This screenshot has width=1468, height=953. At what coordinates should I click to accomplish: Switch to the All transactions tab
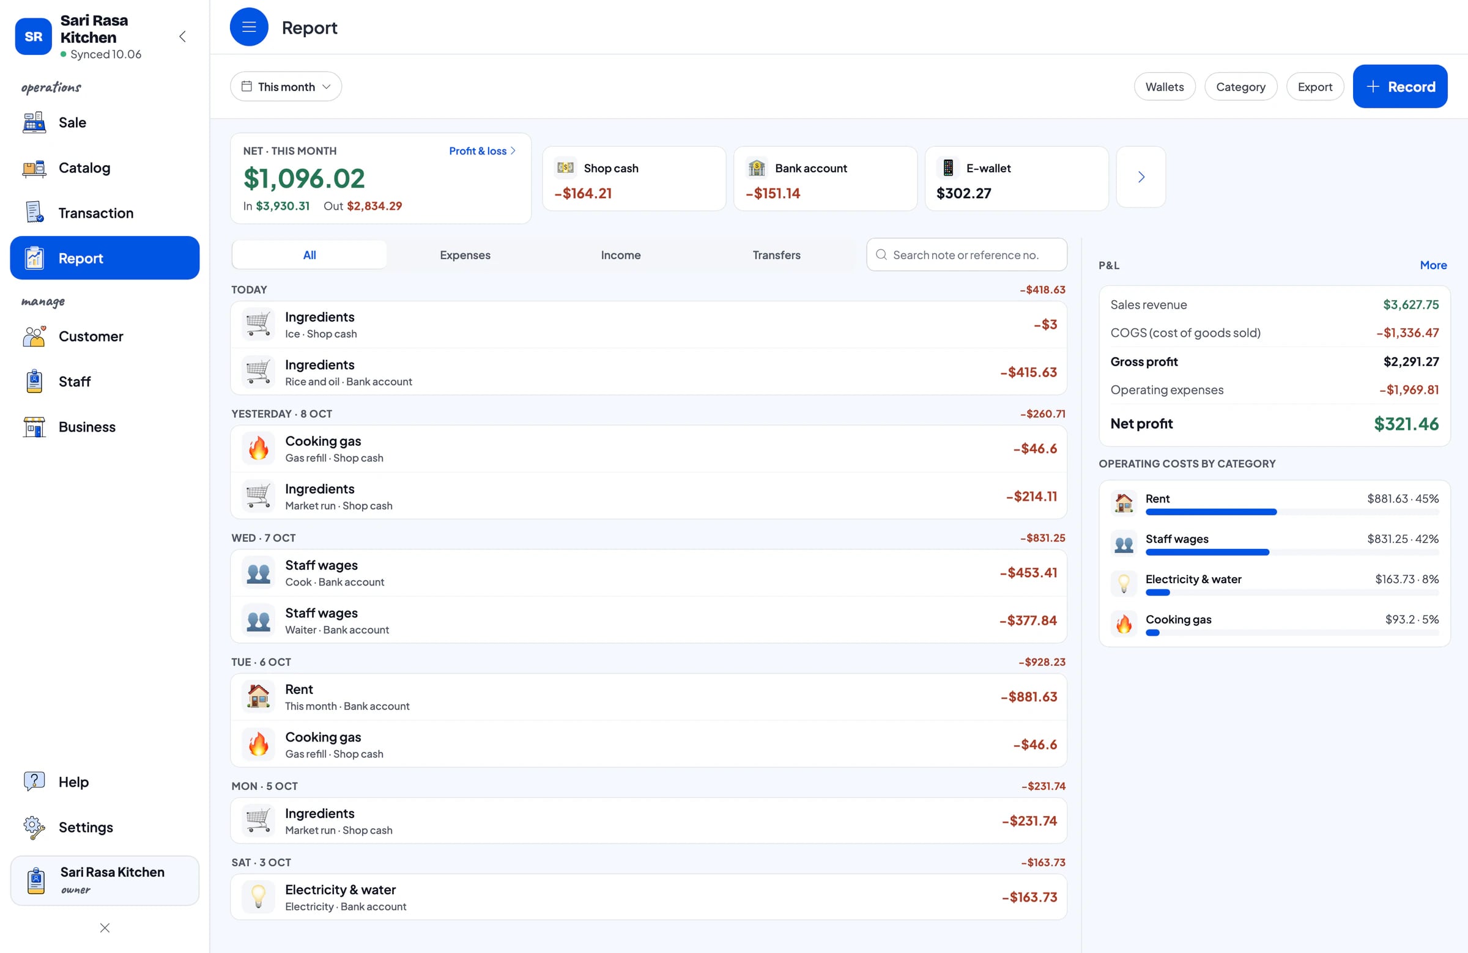pyautogui.click(x=310, y=254)
